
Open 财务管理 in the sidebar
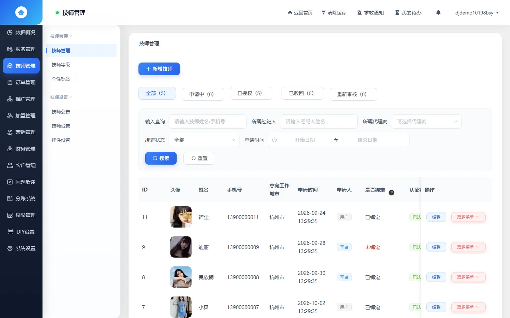[21, 149]
